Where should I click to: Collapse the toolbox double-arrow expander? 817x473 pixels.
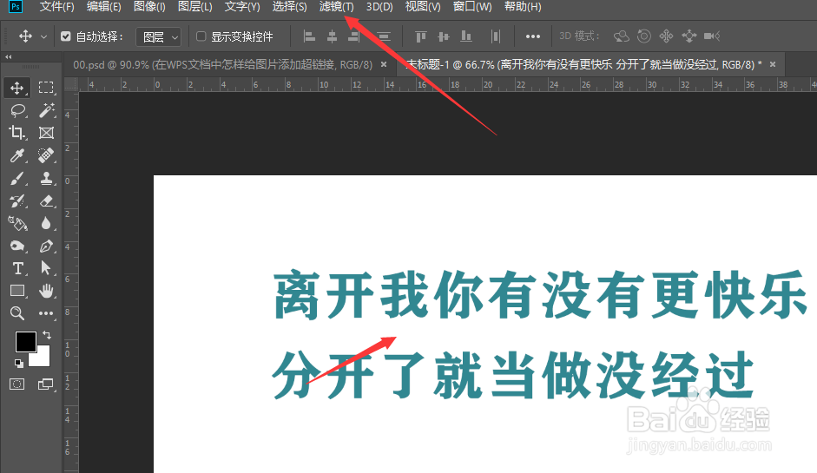tap(9, 56)
